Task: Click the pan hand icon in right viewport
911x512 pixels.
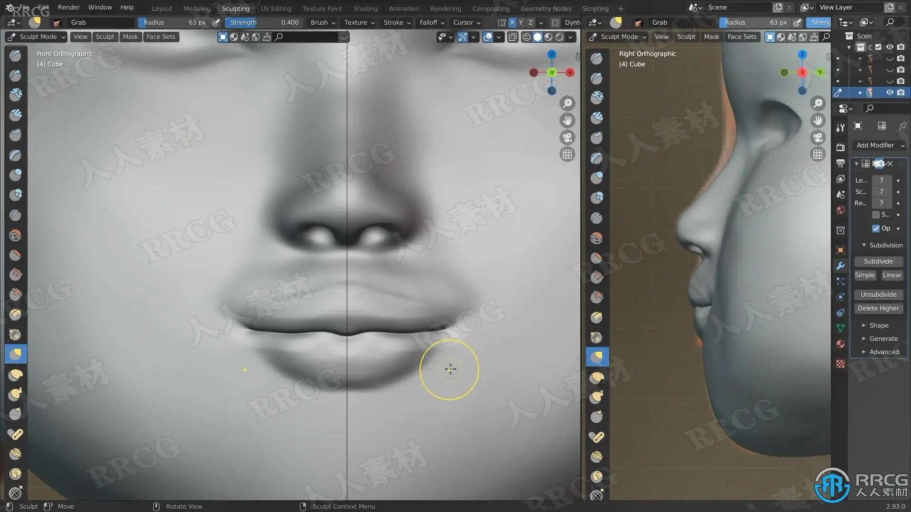Action: [x=818, y=120]
